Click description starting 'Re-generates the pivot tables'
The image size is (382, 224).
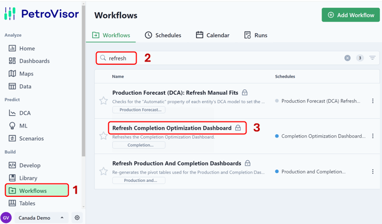[188, 172]
